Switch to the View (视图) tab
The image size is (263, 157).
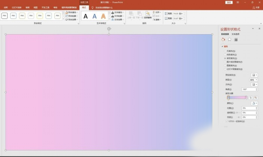coord(36,8)
